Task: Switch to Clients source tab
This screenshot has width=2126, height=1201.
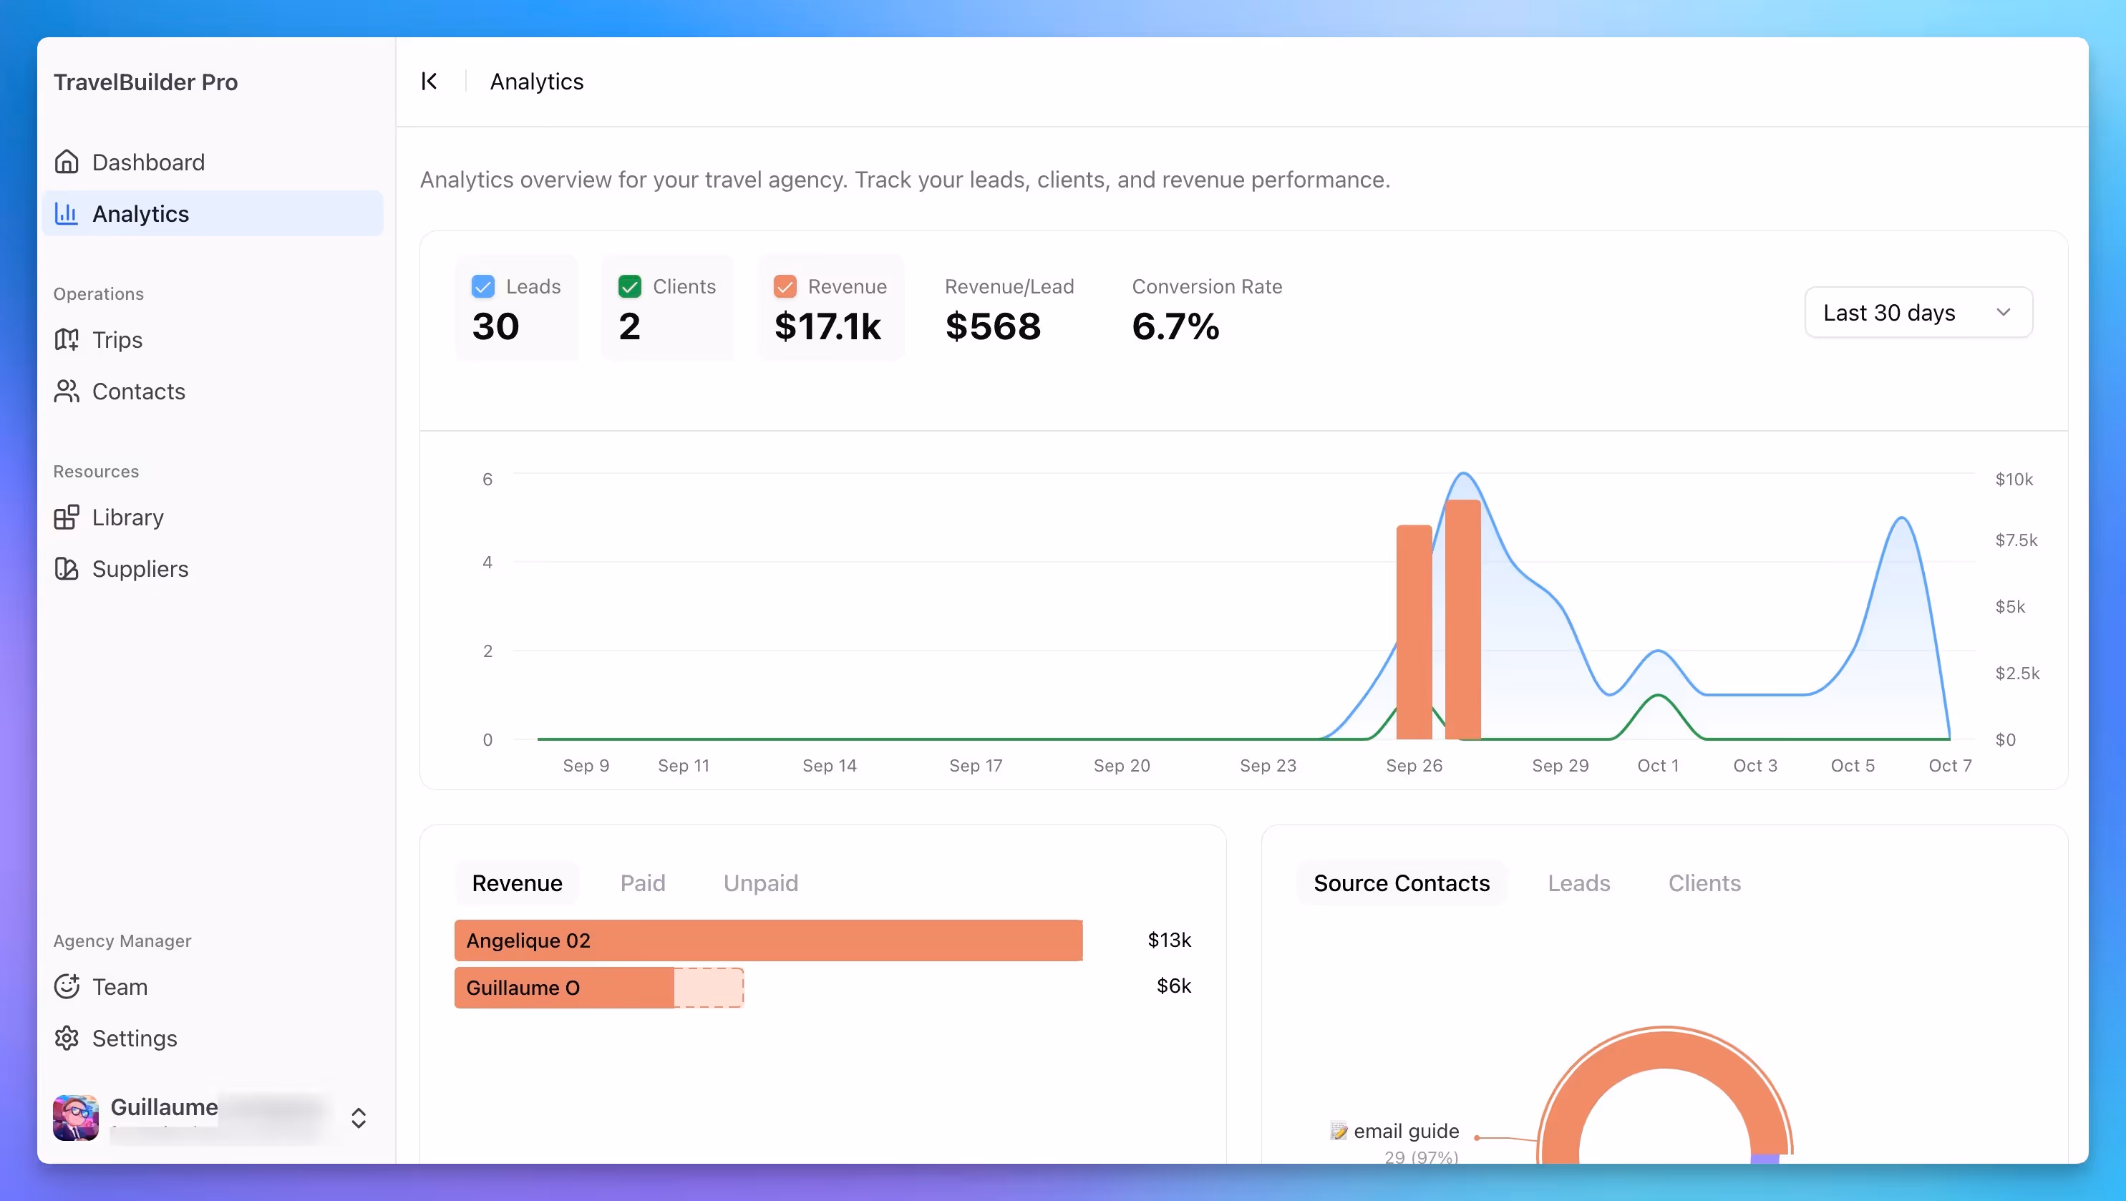Action: (1704, 883)
